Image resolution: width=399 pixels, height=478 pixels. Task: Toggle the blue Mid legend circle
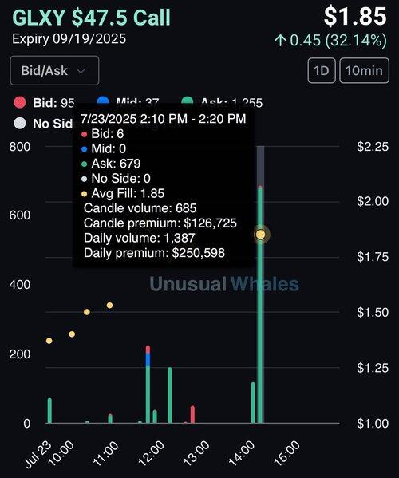coord(103,101)
